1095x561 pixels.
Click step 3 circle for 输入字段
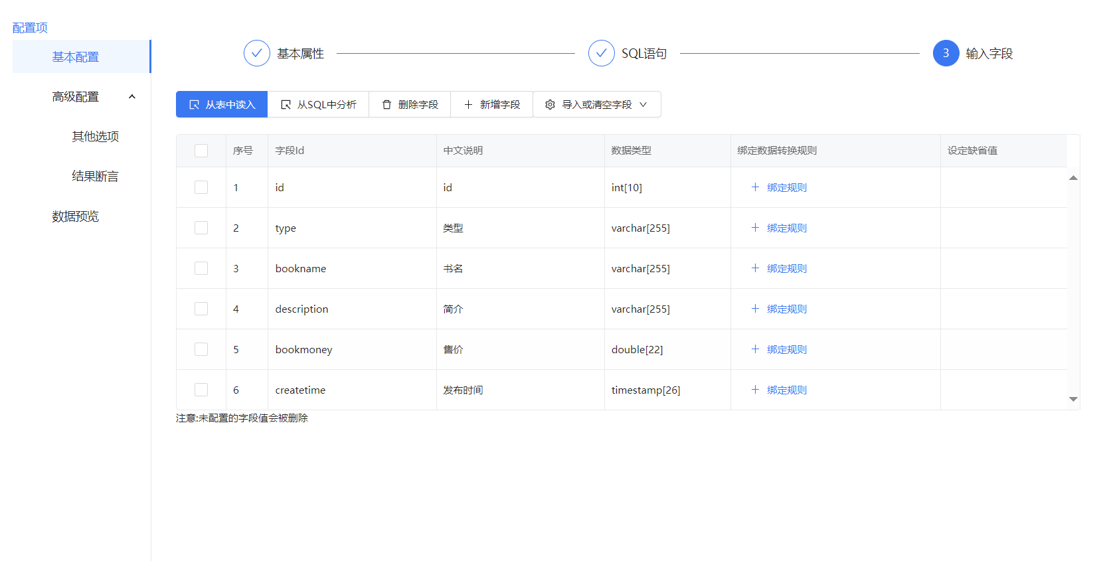946,53
